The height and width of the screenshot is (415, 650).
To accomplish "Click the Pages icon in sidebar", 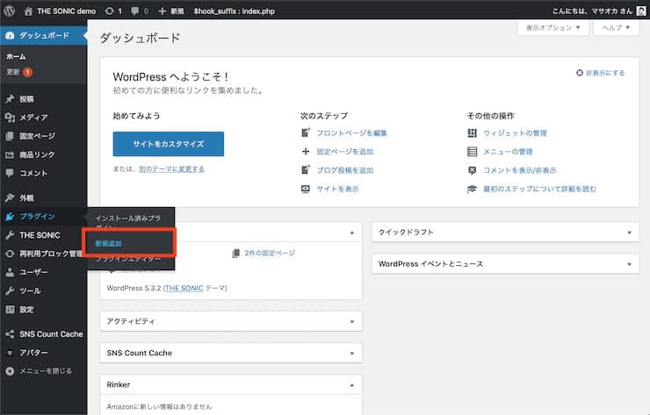I will click(x=10, y=136).
